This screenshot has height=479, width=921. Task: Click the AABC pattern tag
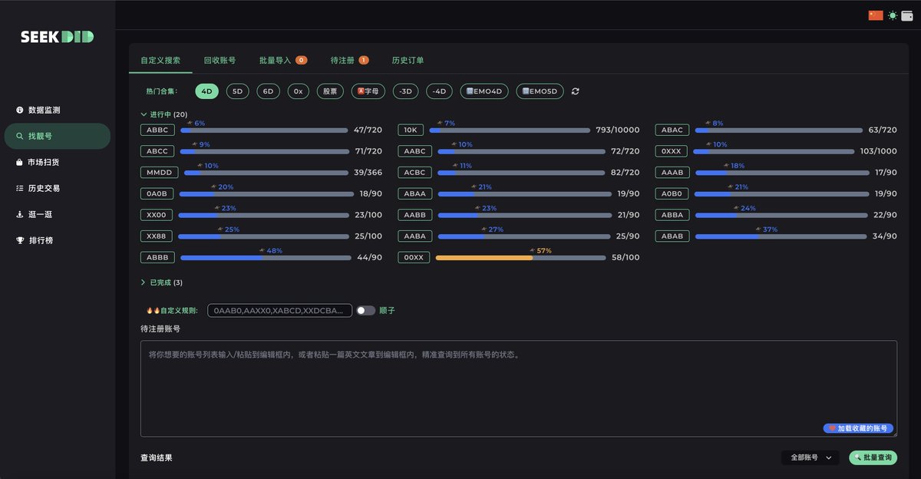point(414,151)
